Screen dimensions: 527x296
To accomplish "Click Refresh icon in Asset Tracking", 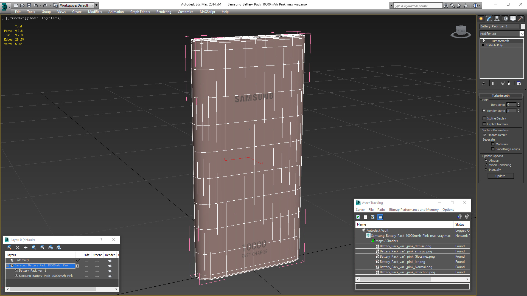I will tap(358, 217).
